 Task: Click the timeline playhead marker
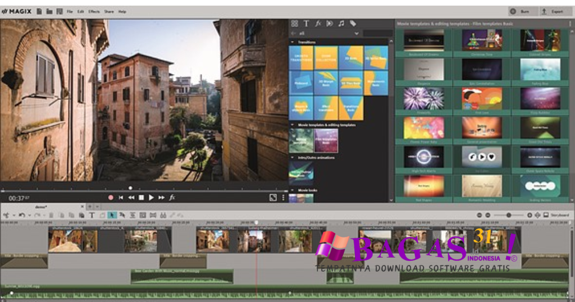257,222
